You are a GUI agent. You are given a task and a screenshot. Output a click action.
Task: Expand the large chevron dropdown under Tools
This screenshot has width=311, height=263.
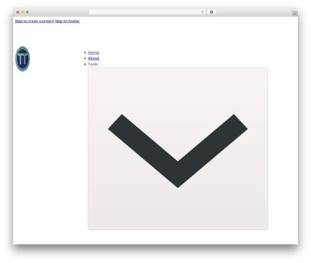pos(178,149)
